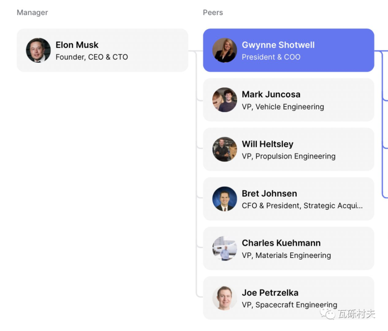Click Mark Juncosa's avatar picture
The image size is (388, 331).
point(225,100)
